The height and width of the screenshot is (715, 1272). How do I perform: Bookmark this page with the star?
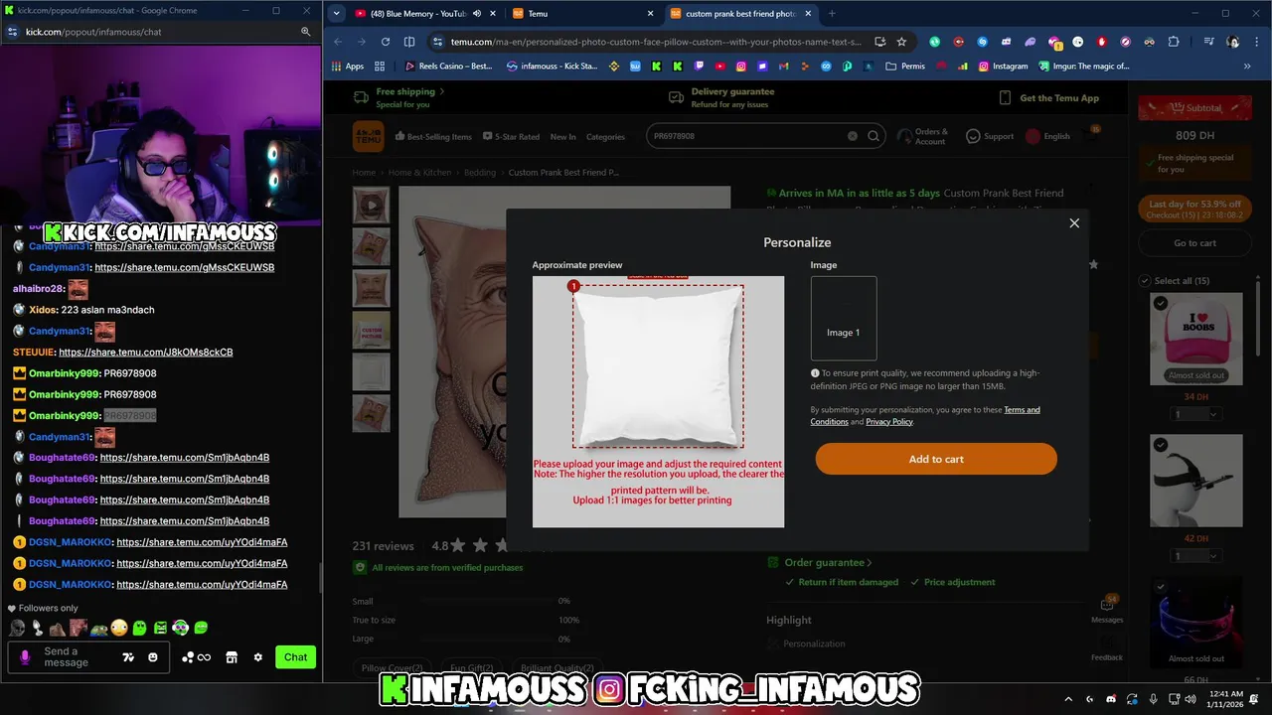click(901, 42)
